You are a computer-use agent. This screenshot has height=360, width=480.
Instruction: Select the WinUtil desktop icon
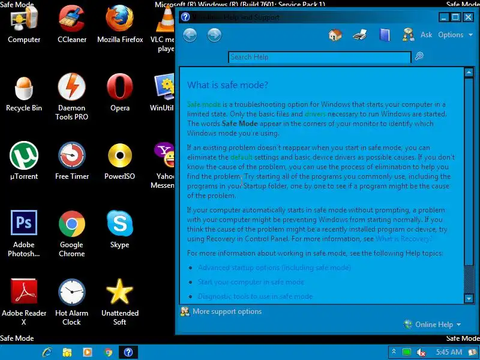click(x=163, y=93)
